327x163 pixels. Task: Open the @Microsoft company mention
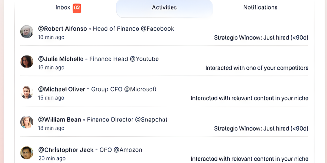point(140,89)
